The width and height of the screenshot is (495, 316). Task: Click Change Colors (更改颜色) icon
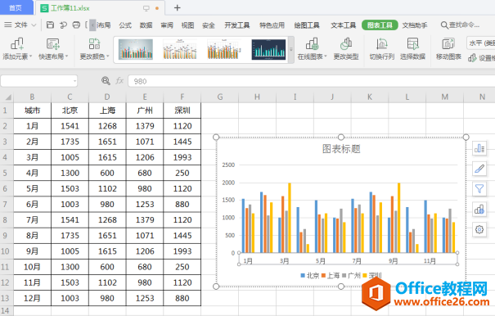(94, 44)
